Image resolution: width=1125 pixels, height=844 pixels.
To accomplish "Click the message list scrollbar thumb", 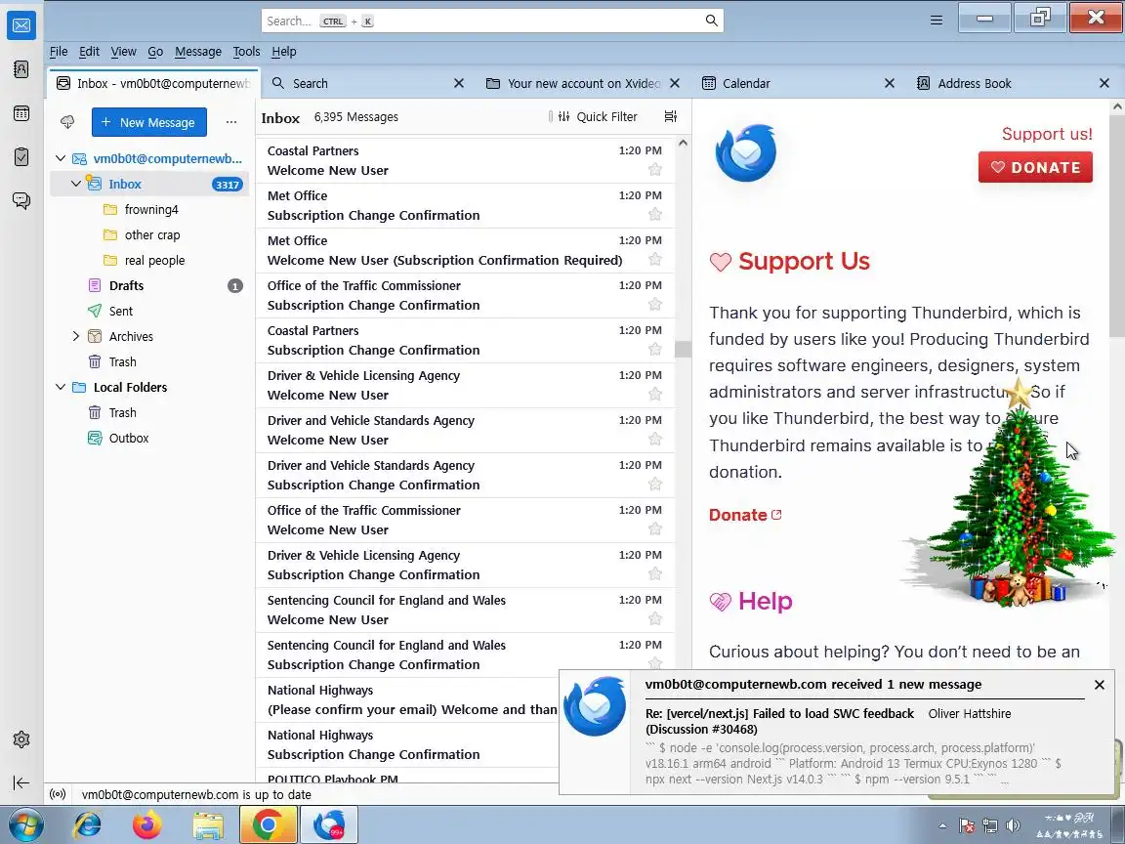I will (683, 349).
